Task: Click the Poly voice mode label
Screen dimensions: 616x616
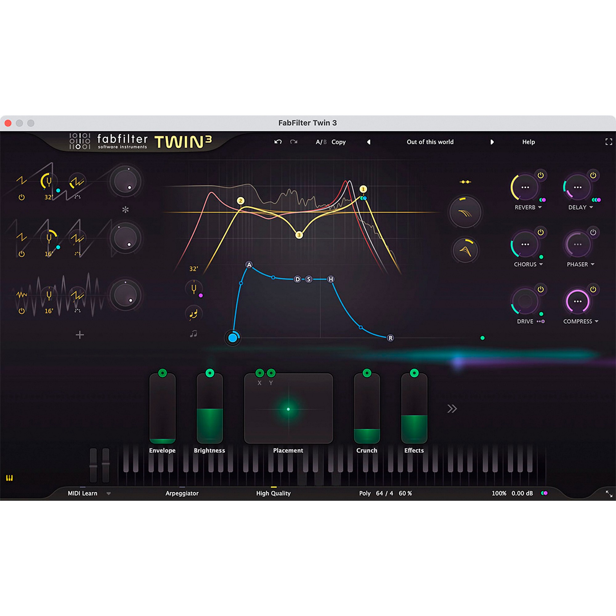Action: [x=365, y=493]
